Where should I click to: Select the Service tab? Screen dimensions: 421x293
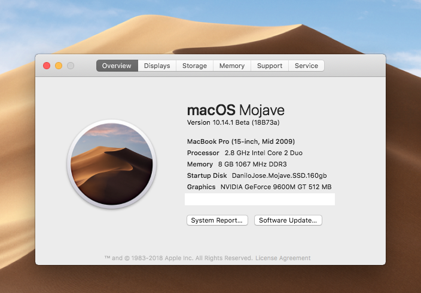coord(306,66)
